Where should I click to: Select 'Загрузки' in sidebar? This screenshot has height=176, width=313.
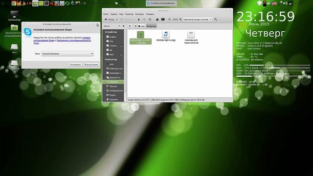113,82
